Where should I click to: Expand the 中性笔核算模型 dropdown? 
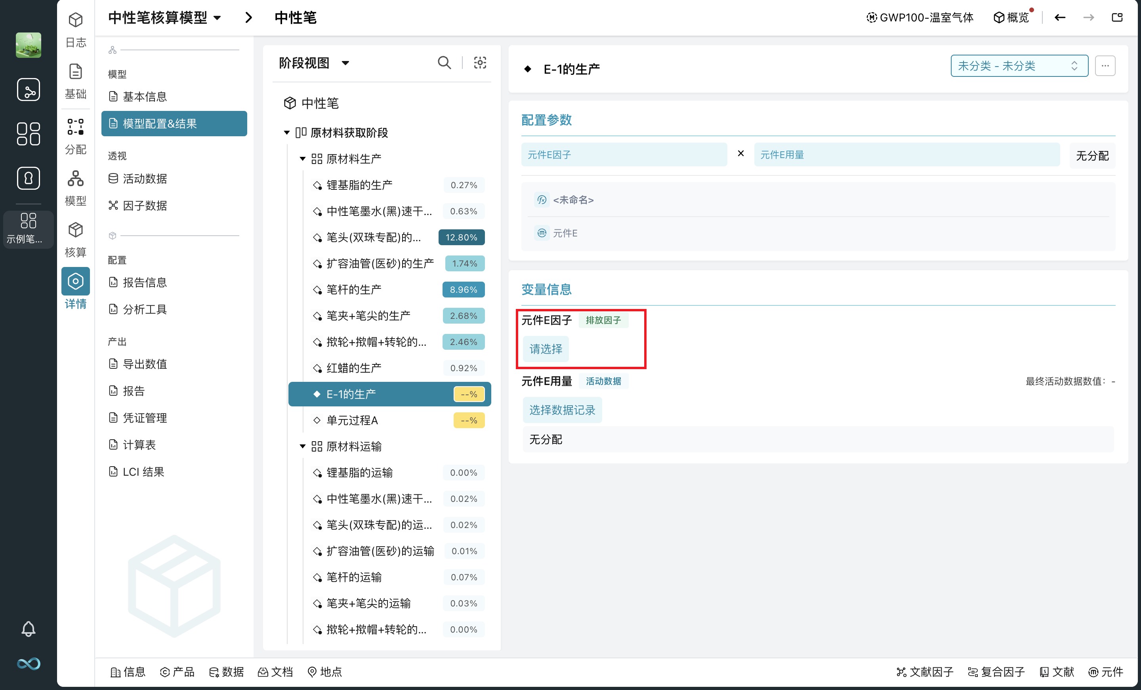[217, 18]
